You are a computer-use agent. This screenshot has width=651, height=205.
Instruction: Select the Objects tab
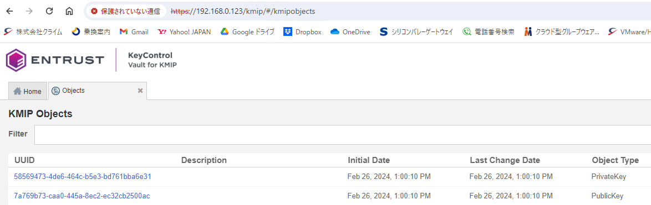click(93, 91)
